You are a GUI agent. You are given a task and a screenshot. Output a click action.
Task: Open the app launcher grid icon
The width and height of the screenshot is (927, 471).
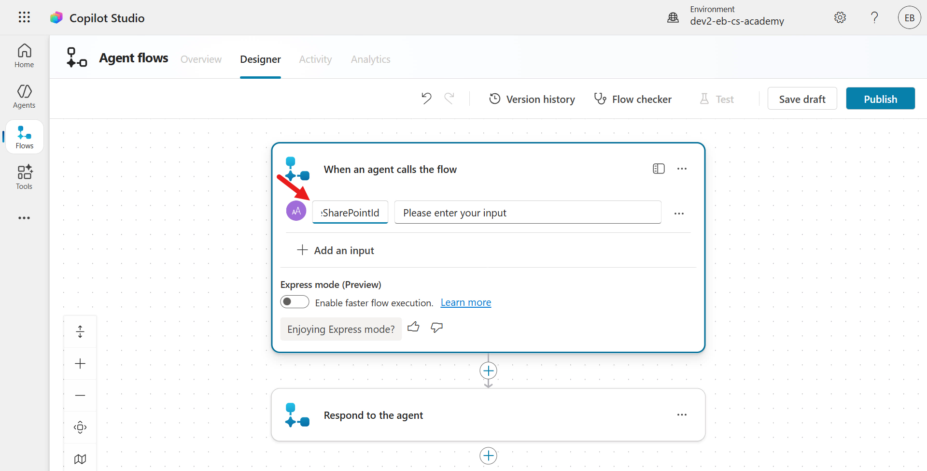click(x=24, y=17)
